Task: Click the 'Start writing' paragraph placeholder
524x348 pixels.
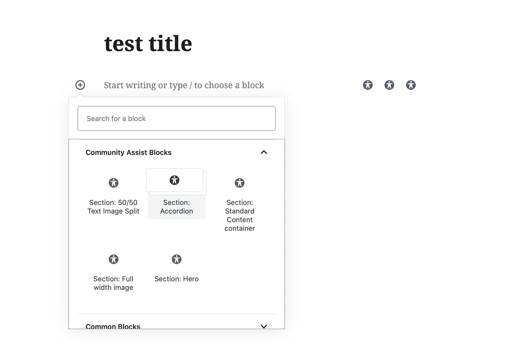Action: click(x=184, y=85)
